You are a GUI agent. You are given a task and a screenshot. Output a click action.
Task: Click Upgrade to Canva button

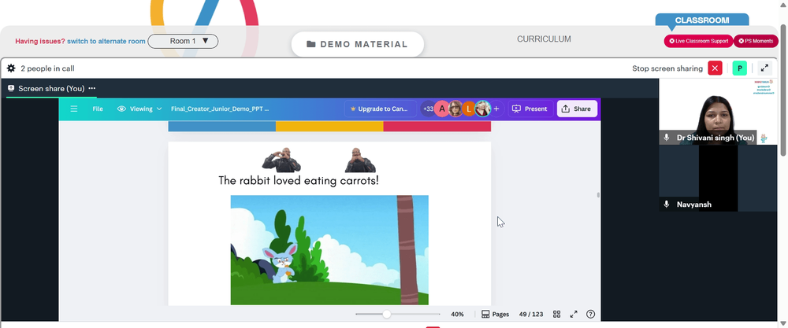click(381, 109)
